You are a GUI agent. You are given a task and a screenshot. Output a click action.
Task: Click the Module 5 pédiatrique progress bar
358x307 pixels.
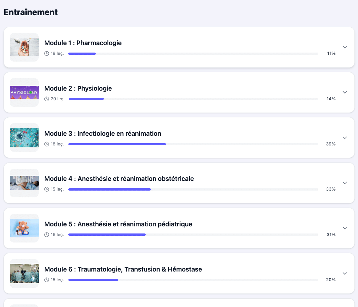[193, 234]
